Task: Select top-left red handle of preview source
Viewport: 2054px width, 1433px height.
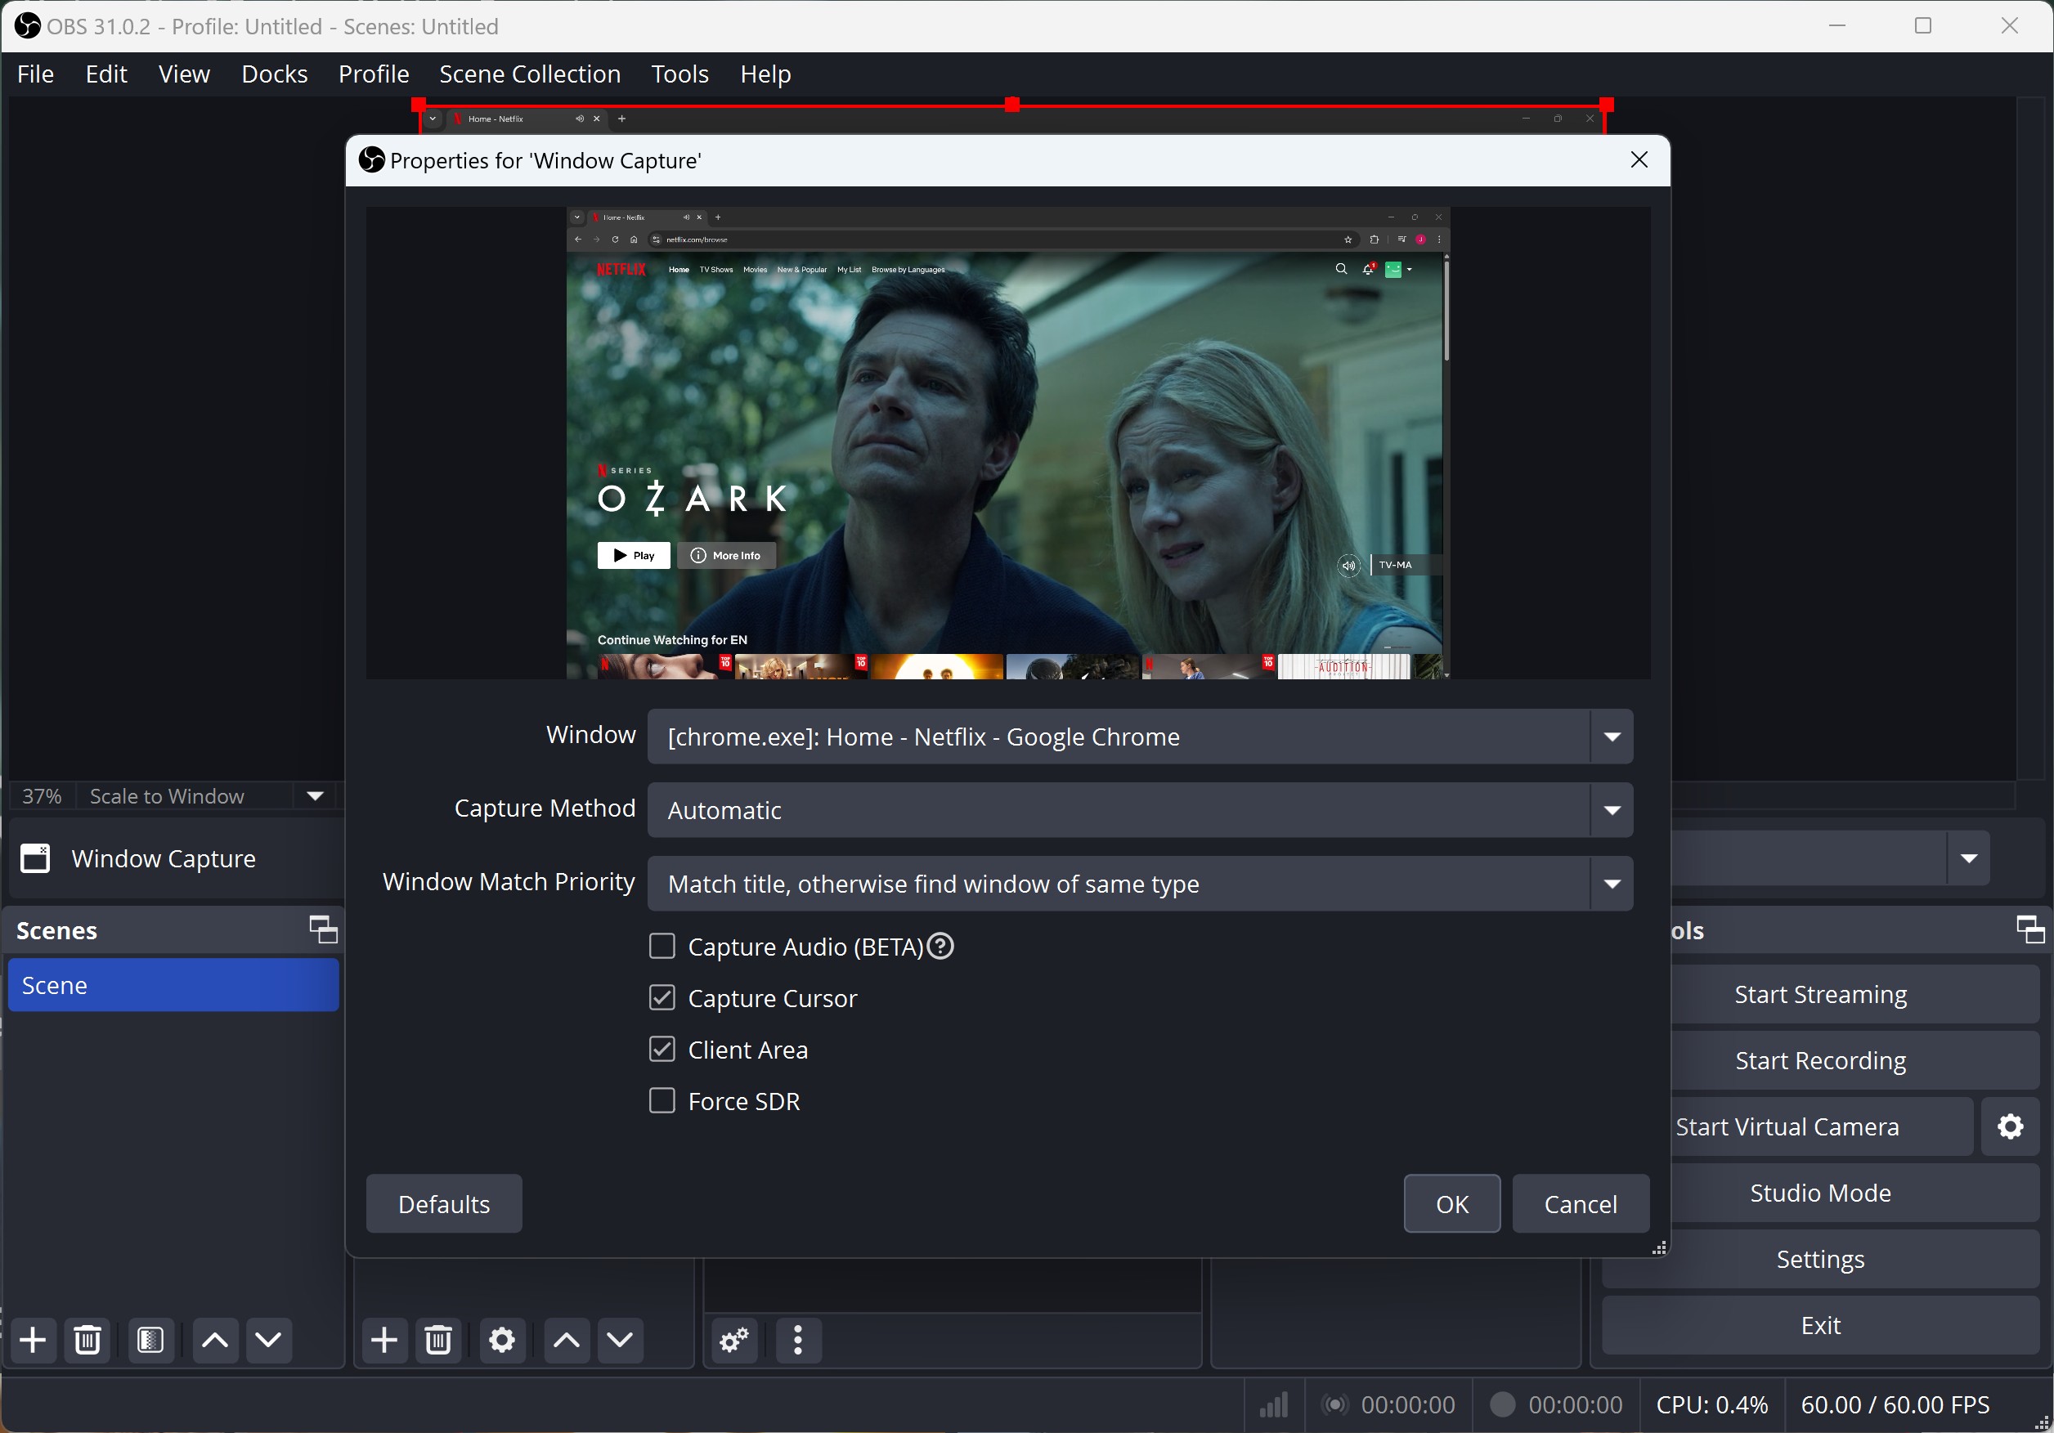Action: [418, 105]
